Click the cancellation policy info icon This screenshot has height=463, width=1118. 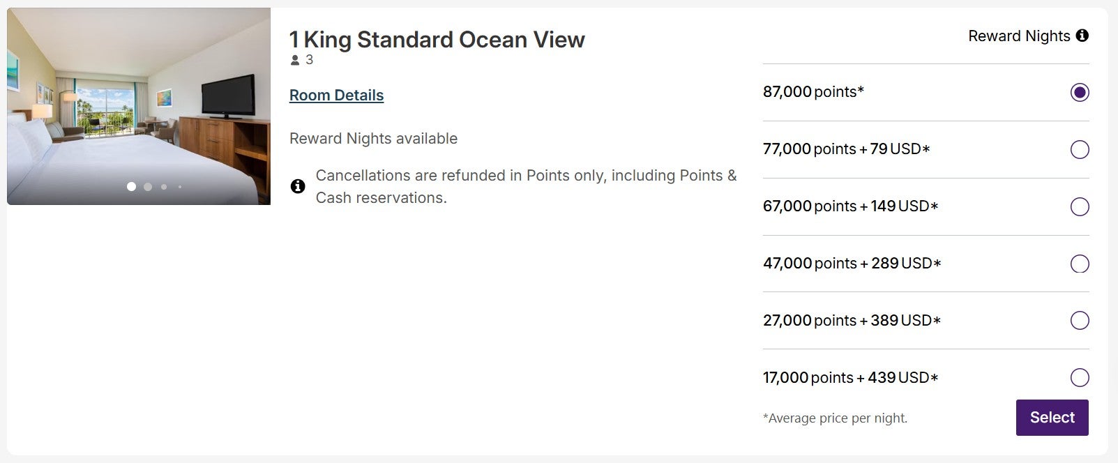(x=299, y=186)
